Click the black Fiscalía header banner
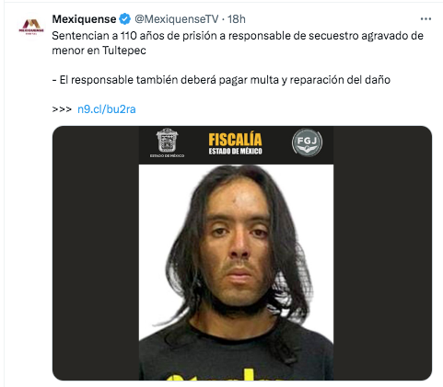Image resolution: width=443 pixels, height=387 pixels. pyautogui.click(x=236, y=145)
